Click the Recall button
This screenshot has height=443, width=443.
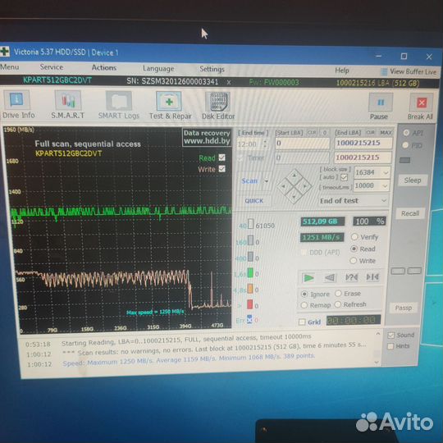410,213
